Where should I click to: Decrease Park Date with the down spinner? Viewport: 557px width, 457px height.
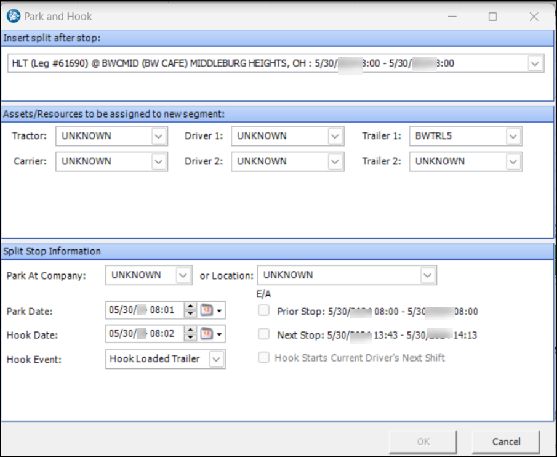click(190, 313)
